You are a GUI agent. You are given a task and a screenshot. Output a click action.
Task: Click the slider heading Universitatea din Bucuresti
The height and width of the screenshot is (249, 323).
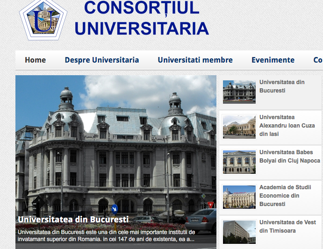[73, 219]
